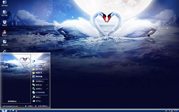179x112 pixels.
Task: Open the 网上邻居 desktop icon
Action: pyautogui.click(x=4, y=13)
